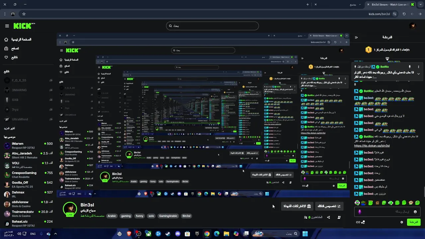
Task: Open CrespooGaming recommended channel
Action: click(x=28, y=175)
